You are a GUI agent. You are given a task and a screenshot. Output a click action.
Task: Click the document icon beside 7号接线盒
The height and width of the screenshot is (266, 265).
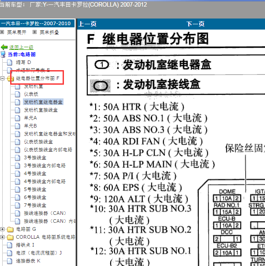(18, 205)
